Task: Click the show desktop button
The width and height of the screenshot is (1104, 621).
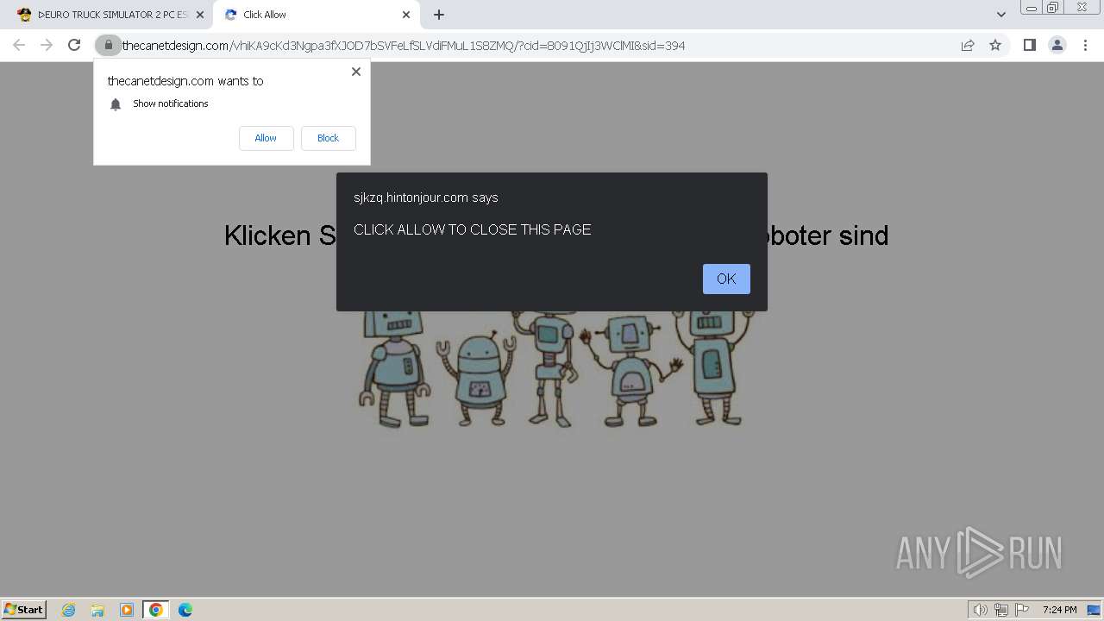Action: [x=1094, y=610]
